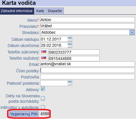Click into the Meno field

coord(87,20)
